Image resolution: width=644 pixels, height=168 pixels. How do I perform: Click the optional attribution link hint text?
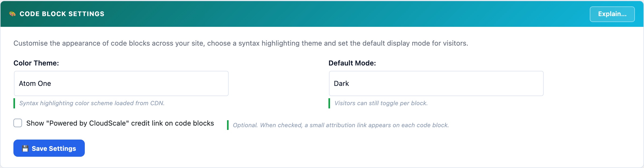click(341, 125)
